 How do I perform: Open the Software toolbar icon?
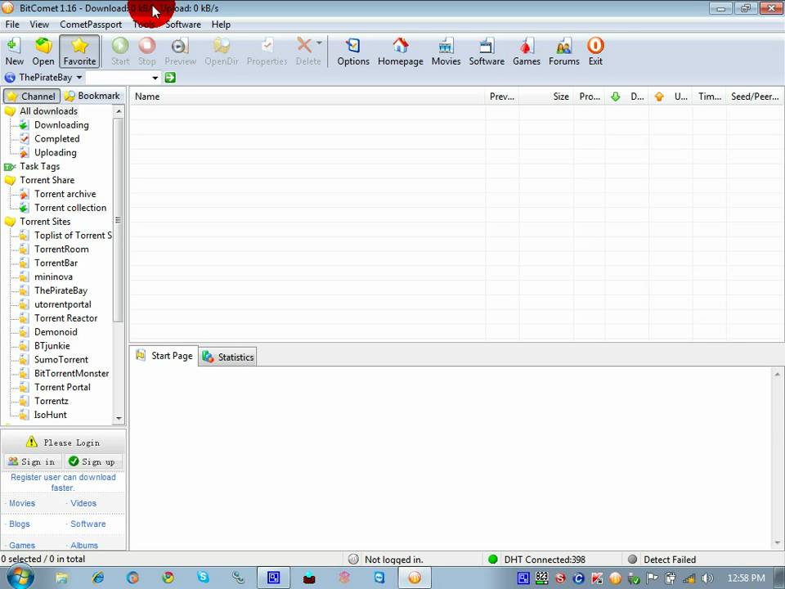487,52
